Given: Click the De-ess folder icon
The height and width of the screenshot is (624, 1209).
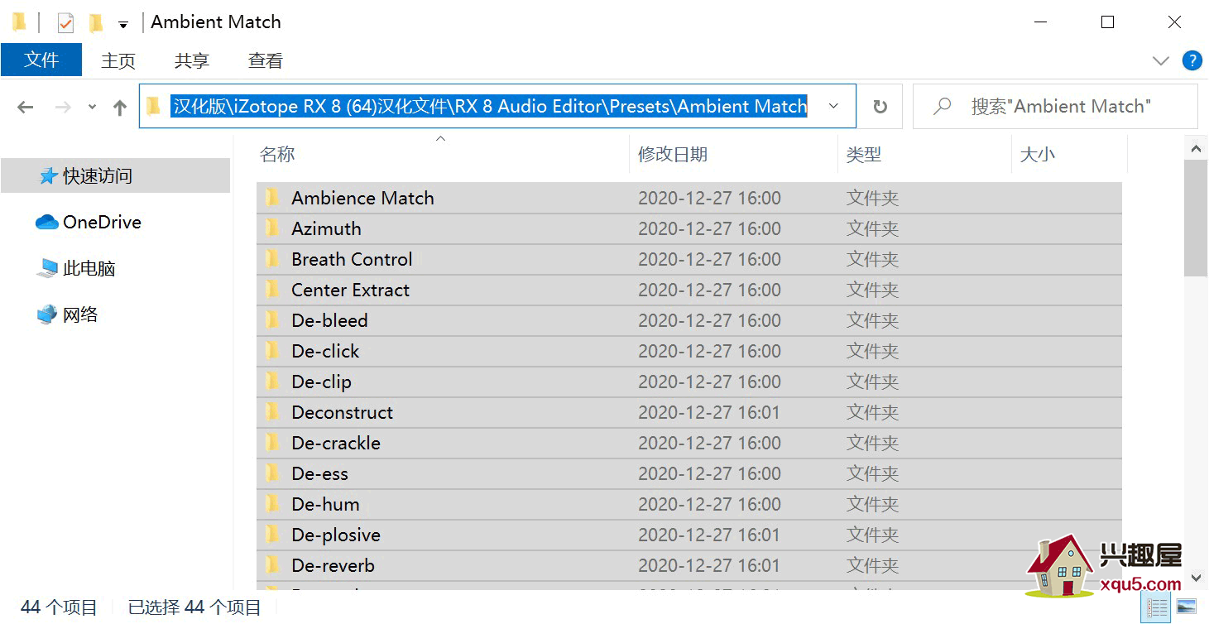Looking at the screenshot, I should tap(272, 473).
